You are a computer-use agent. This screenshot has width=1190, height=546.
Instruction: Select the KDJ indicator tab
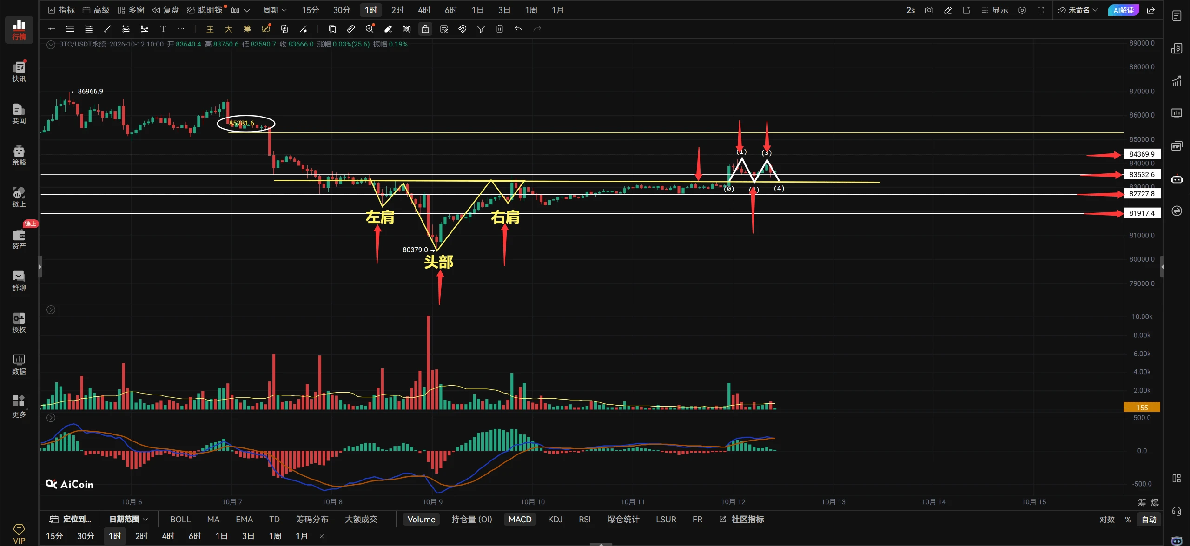(555, 519)
